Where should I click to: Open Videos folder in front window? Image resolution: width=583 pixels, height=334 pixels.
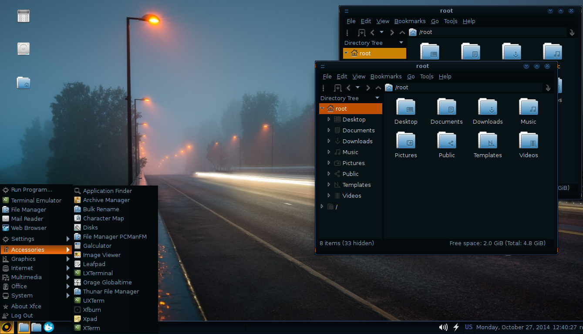click(529, 145)
